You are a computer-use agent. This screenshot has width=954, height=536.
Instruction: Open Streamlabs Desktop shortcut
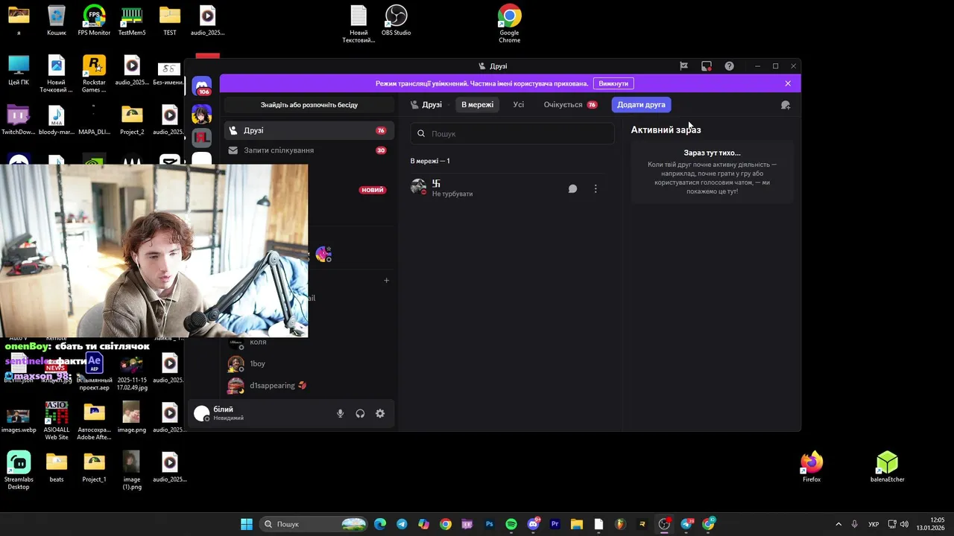pos(19,470)
